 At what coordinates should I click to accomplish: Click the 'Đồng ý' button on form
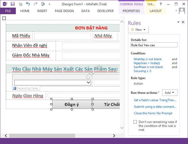pos(72,105)
